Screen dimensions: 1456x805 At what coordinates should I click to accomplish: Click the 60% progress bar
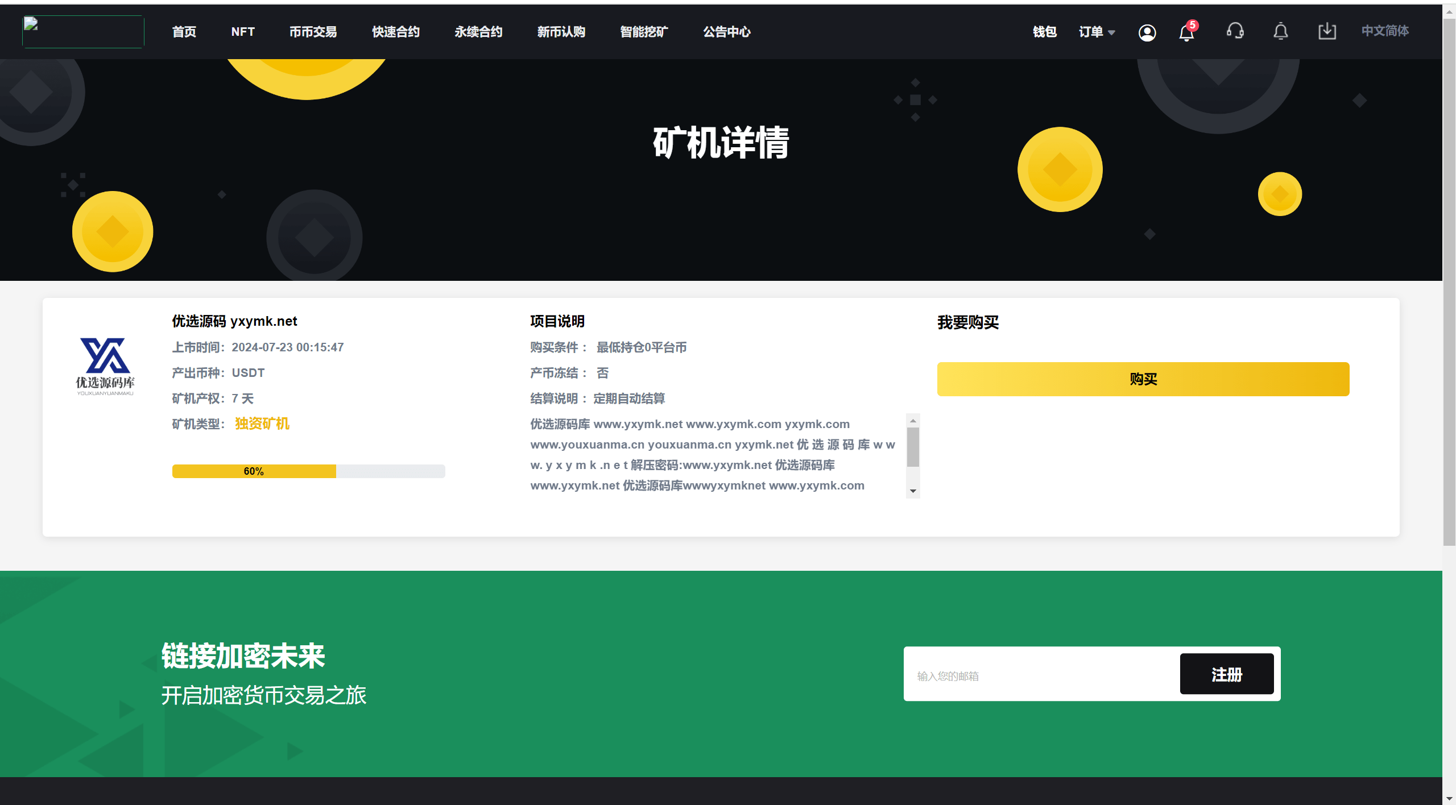pos(308,471)
